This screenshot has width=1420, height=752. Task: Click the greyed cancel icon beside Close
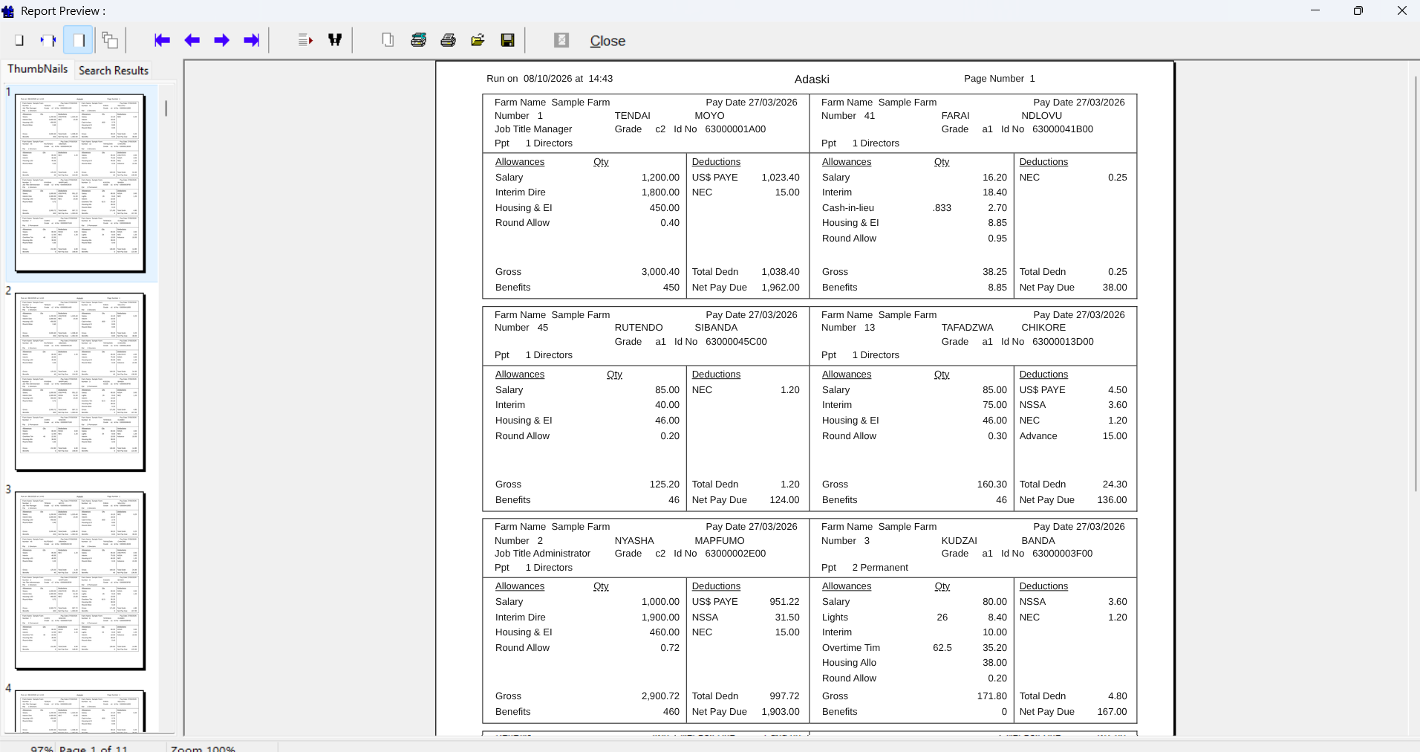pyautogui.click(x=561, y=40)
